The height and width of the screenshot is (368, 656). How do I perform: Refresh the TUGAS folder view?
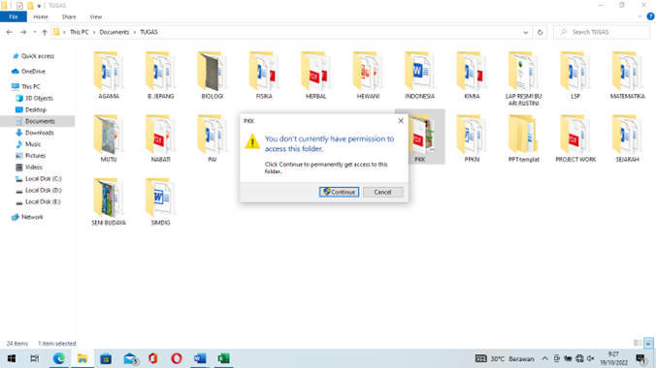(540, 32)
